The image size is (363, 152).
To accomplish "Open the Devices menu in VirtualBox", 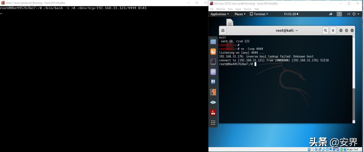I will tap(248, 9).
